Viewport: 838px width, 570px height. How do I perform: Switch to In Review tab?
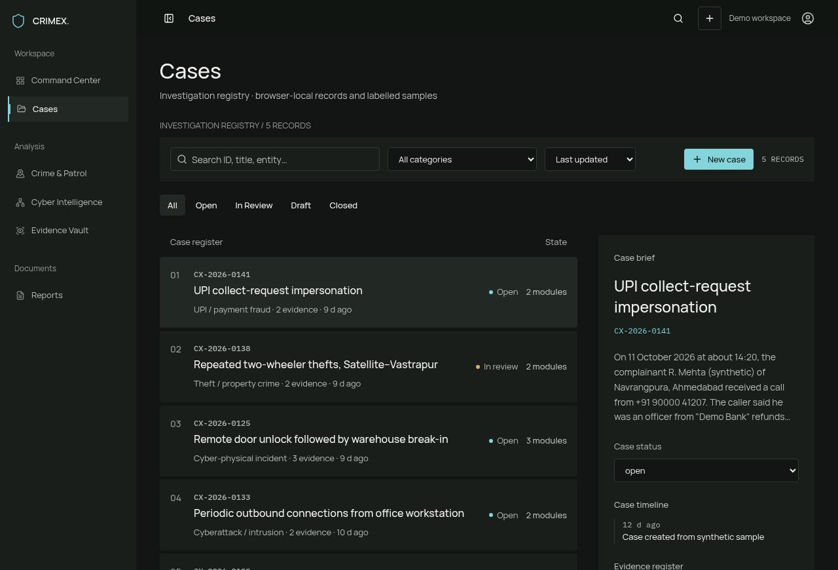coord(254,205)
